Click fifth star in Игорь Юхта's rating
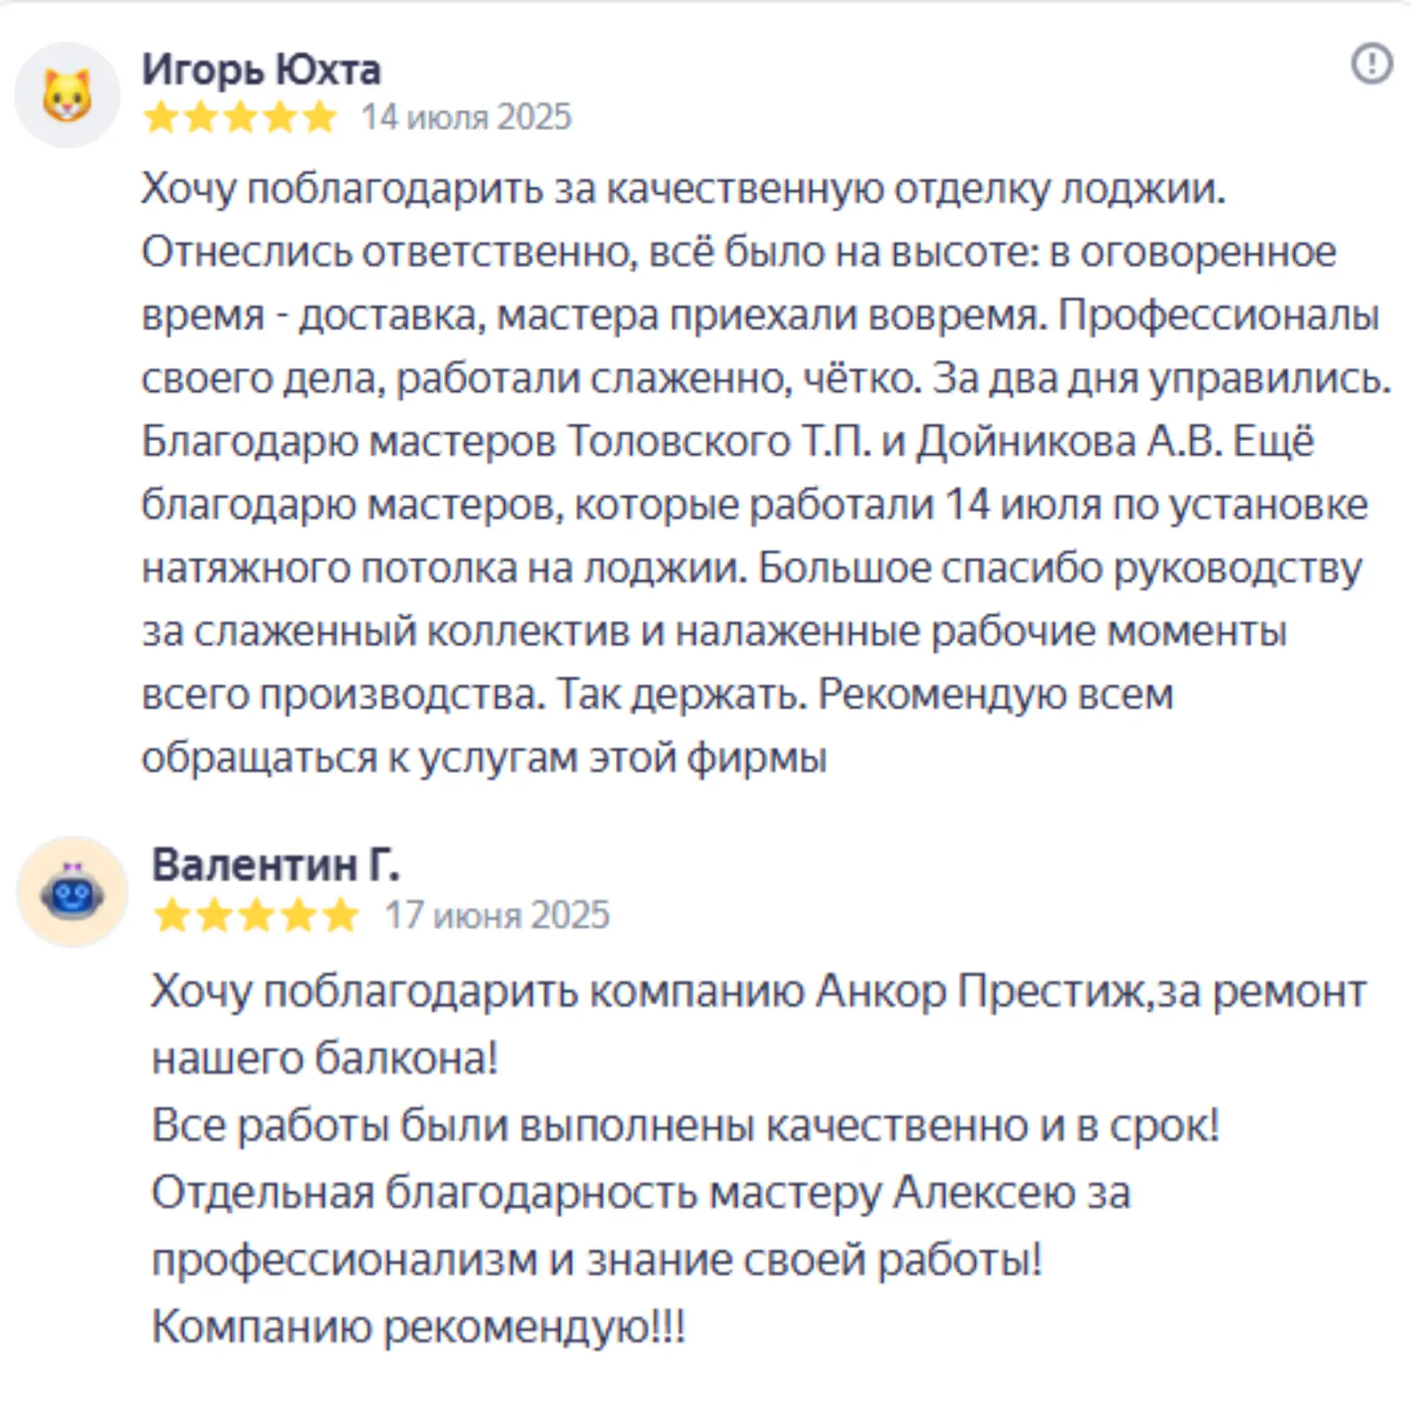Image resolution: width=1411 pixels, height=1411 pixels. [320, 118]
